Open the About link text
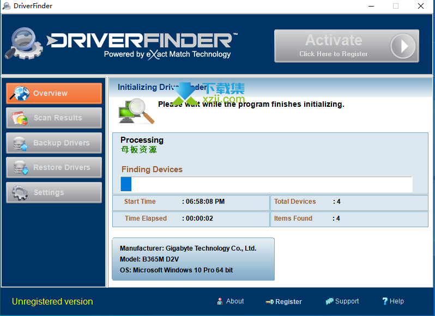 coord(235,301)
